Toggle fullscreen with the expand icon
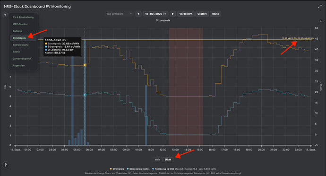Image resolution: width=326 pixels, height=176 pixels. [x=320, y=7]
